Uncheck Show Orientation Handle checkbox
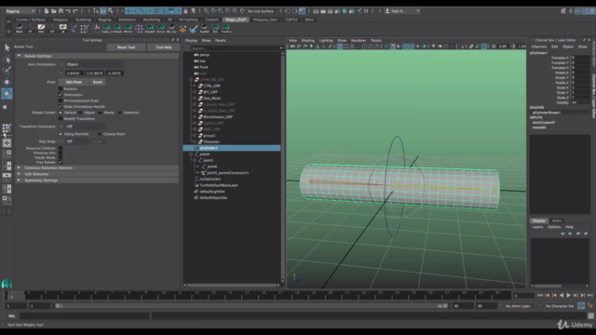The image size is (596, 335). tap(61, 107)
